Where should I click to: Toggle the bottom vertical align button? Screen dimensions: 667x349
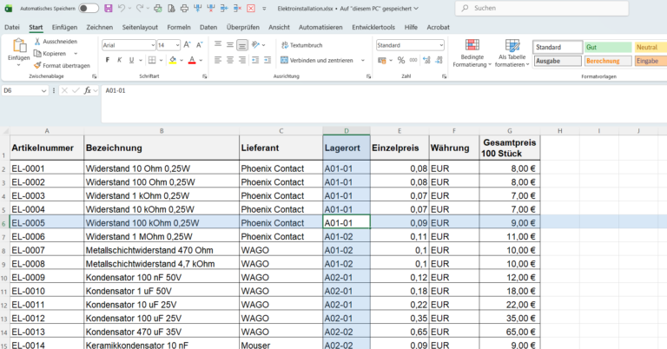click(x=242, y=44)
